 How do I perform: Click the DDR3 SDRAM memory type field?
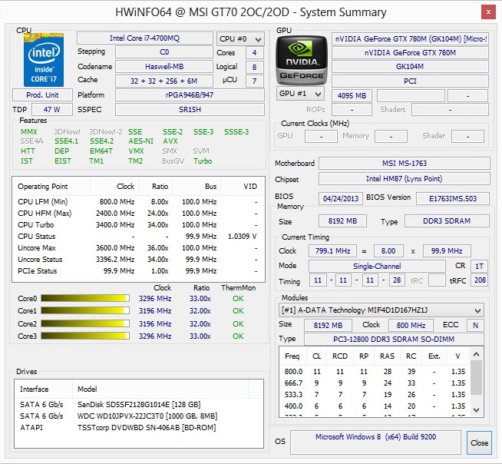pyautogui.click(x=447, y=220)
